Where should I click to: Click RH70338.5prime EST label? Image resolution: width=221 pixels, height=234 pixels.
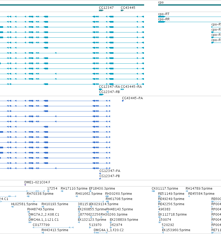coord(40,194)
